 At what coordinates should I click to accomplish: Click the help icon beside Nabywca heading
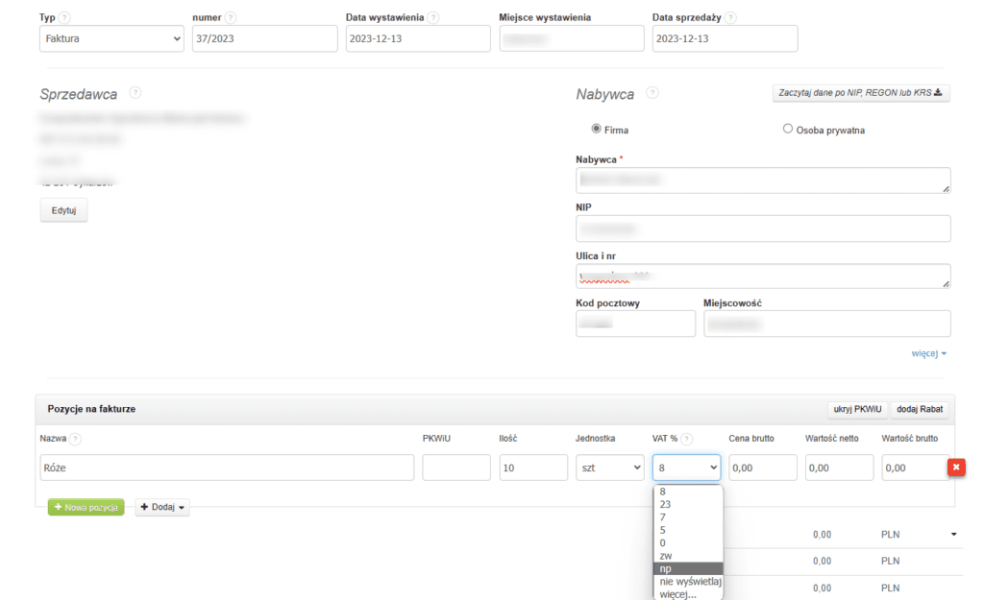point(652,93)
